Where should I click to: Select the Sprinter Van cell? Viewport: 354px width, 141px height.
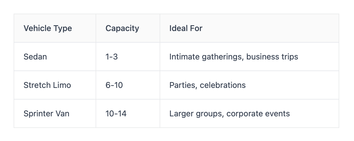pos(46,113)
